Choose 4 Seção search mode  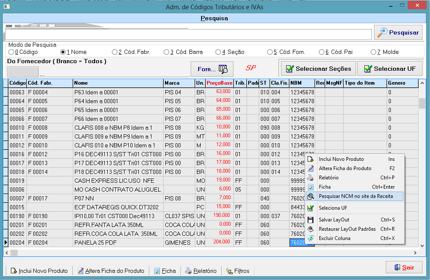[x=218, y=52]
